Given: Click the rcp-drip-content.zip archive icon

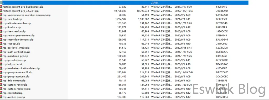Looking at the screenshot, I should pyautogui.click(x=1, y=81).
